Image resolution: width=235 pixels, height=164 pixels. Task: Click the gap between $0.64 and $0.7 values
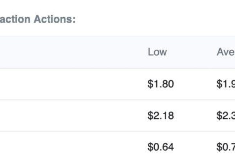pyautogui.click(x=195, y=147)
